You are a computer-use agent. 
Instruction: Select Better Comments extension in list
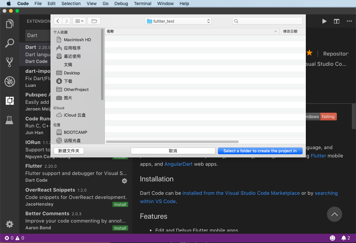pos(76,221)
